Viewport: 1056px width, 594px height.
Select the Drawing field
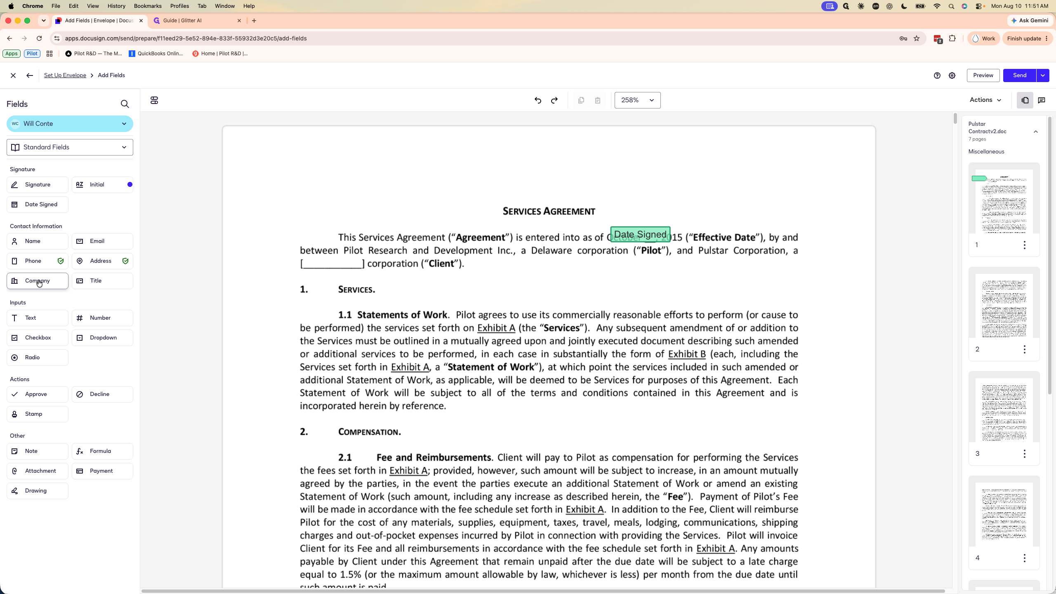pos(38,491)
